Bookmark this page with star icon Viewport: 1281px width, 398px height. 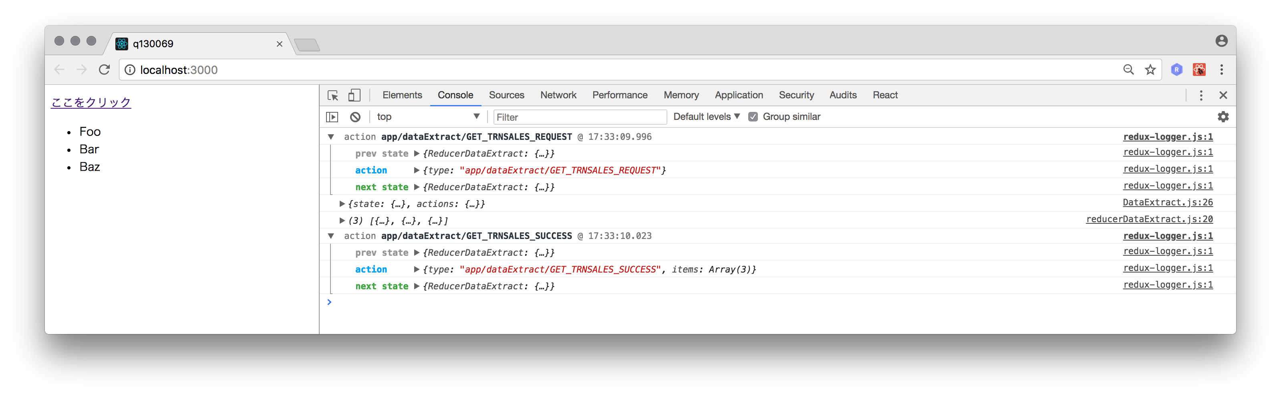coord(1150,70)
